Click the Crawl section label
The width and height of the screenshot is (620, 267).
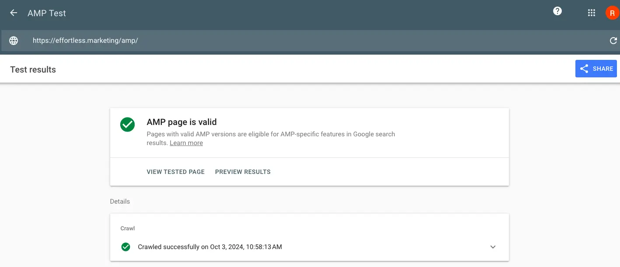coord(128,229)
